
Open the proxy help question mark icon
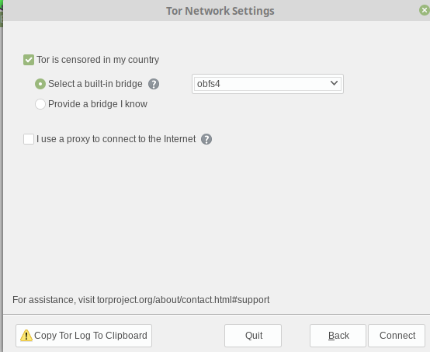[x=206, y=139]
